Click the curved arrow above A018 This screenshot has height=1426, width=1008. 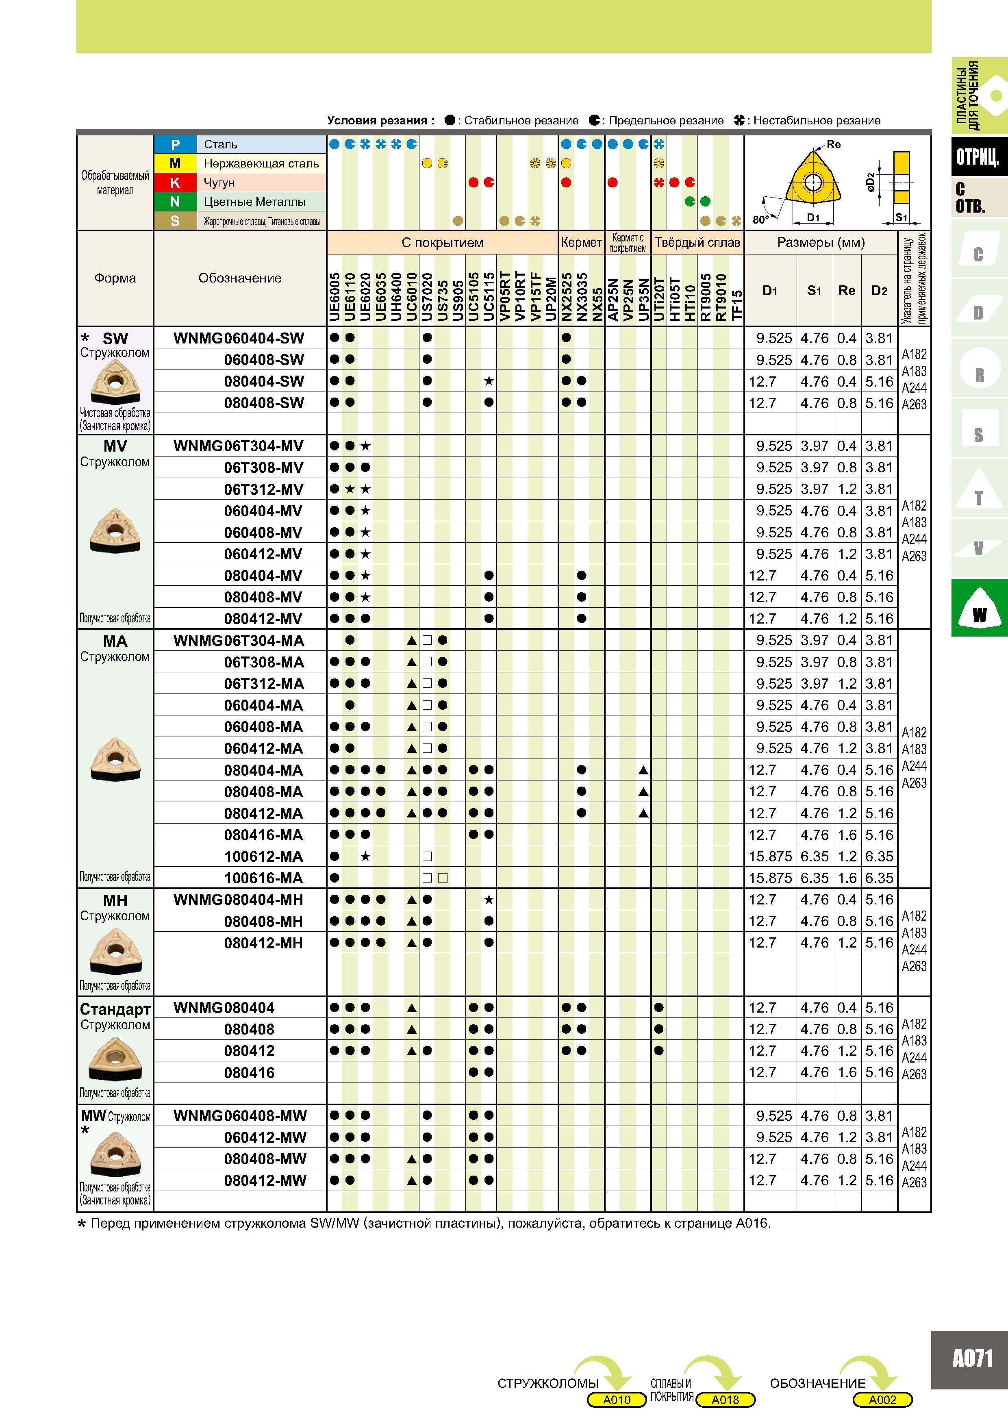coord(713,1373)
